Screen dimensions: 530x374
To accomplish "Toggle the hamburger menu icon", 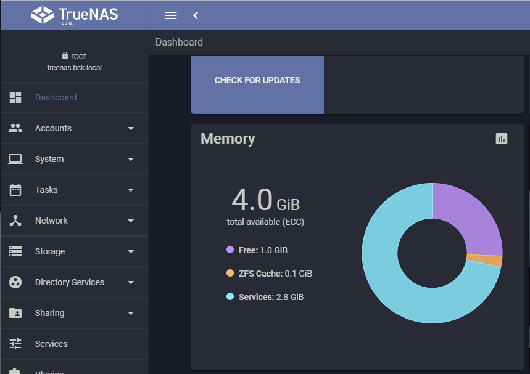I will click(x=171, y=15).
